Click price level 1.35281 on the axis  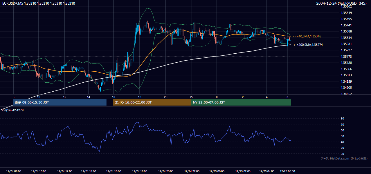346,44
